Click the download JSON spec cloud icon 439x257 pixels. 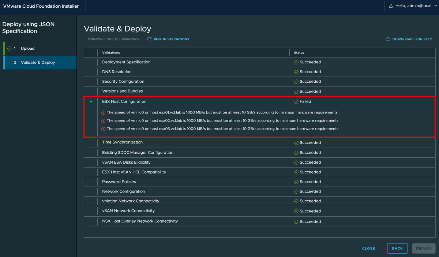pos(388,39)
